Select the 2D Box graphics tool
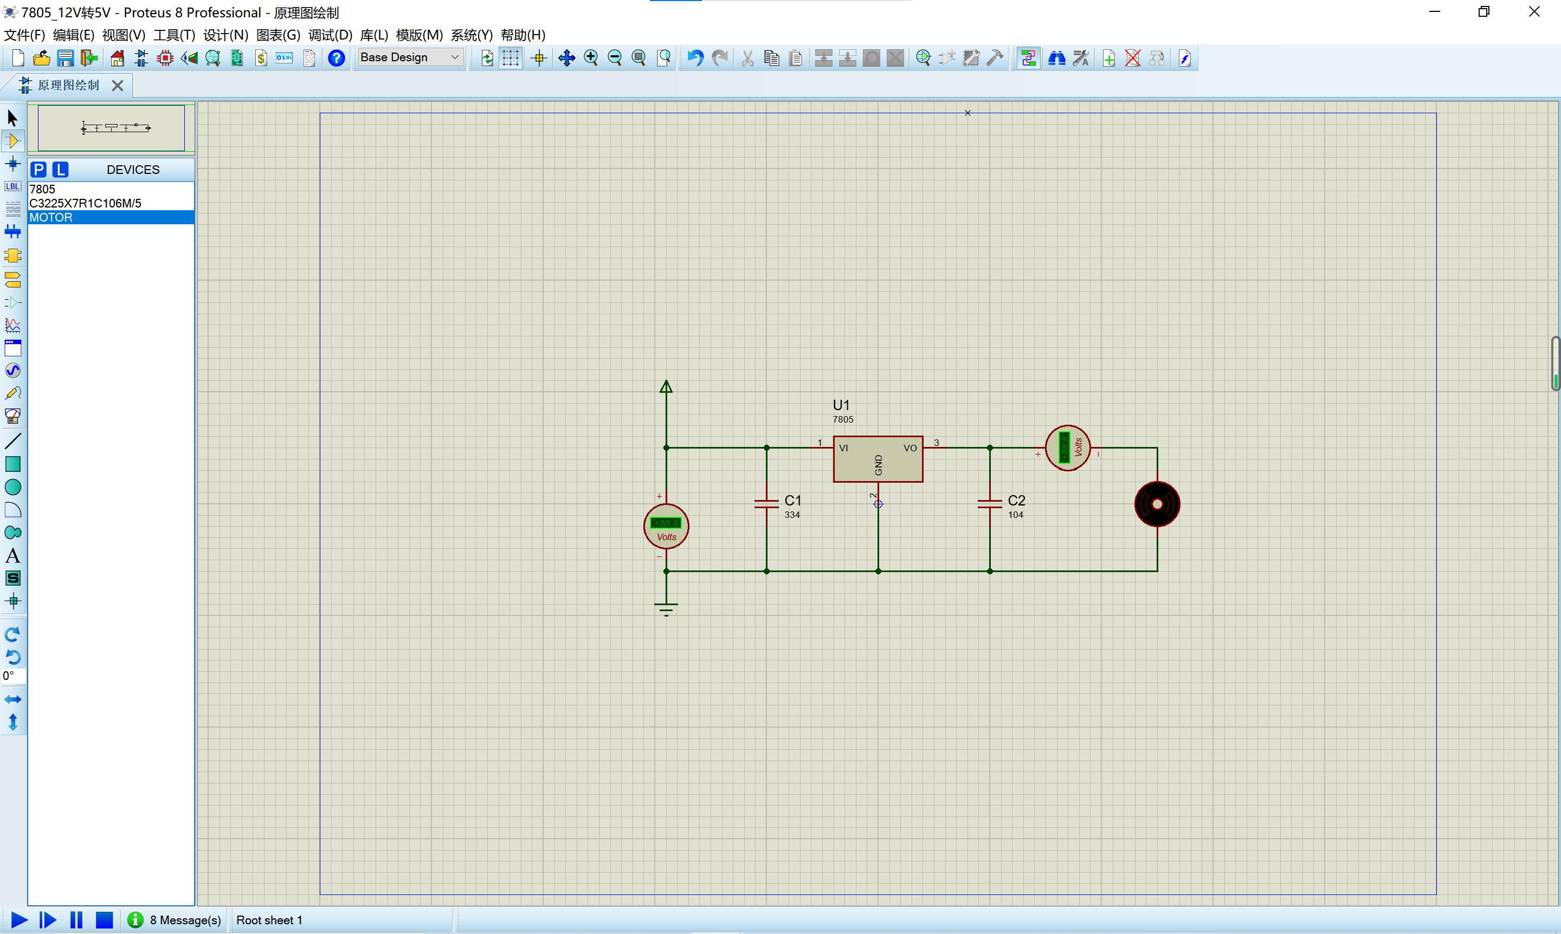 tap(12, 464)
